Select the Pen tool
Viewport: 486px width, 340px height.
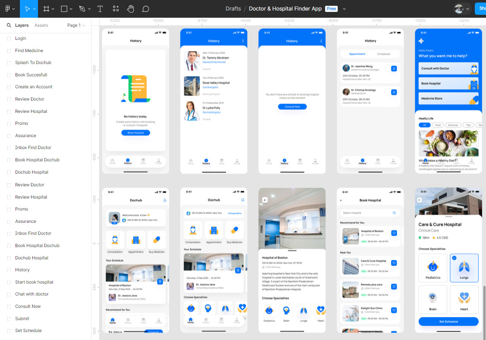[82, 9]
